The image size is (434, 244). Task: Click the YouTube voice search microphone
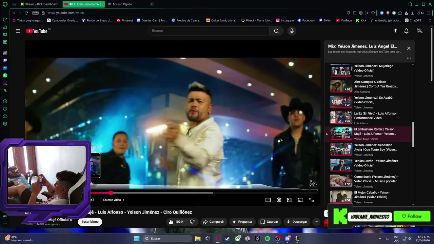coord(292,31)
